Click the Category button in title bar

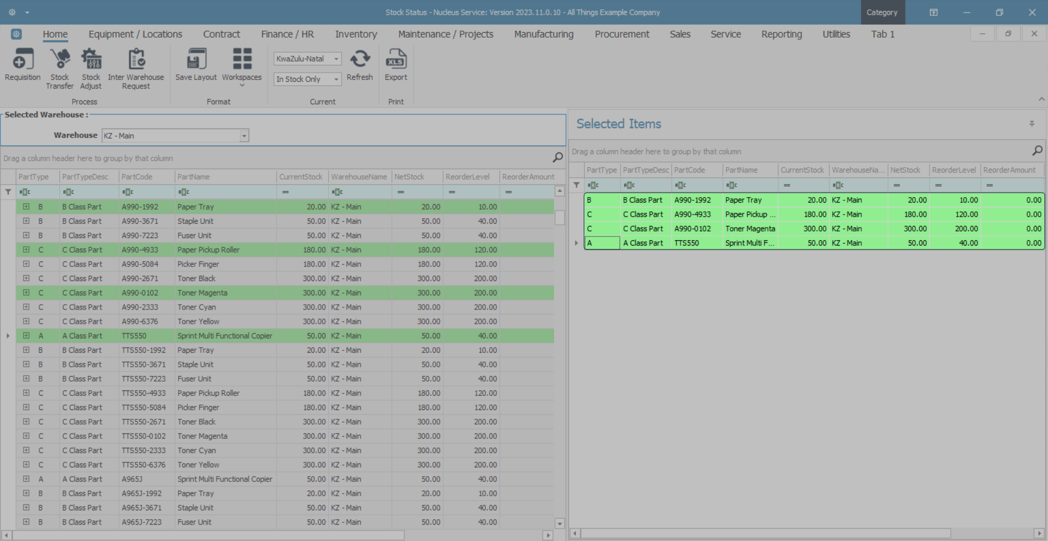point(882,12)
